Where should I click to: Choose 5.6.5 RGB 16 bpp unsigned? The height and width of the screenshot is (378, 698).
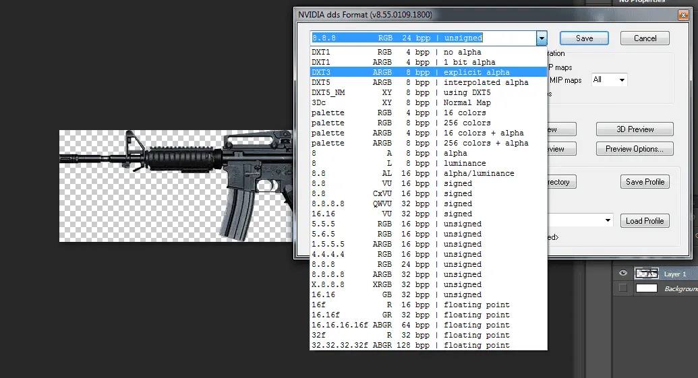pyautogui.click(x=428, y=234)
